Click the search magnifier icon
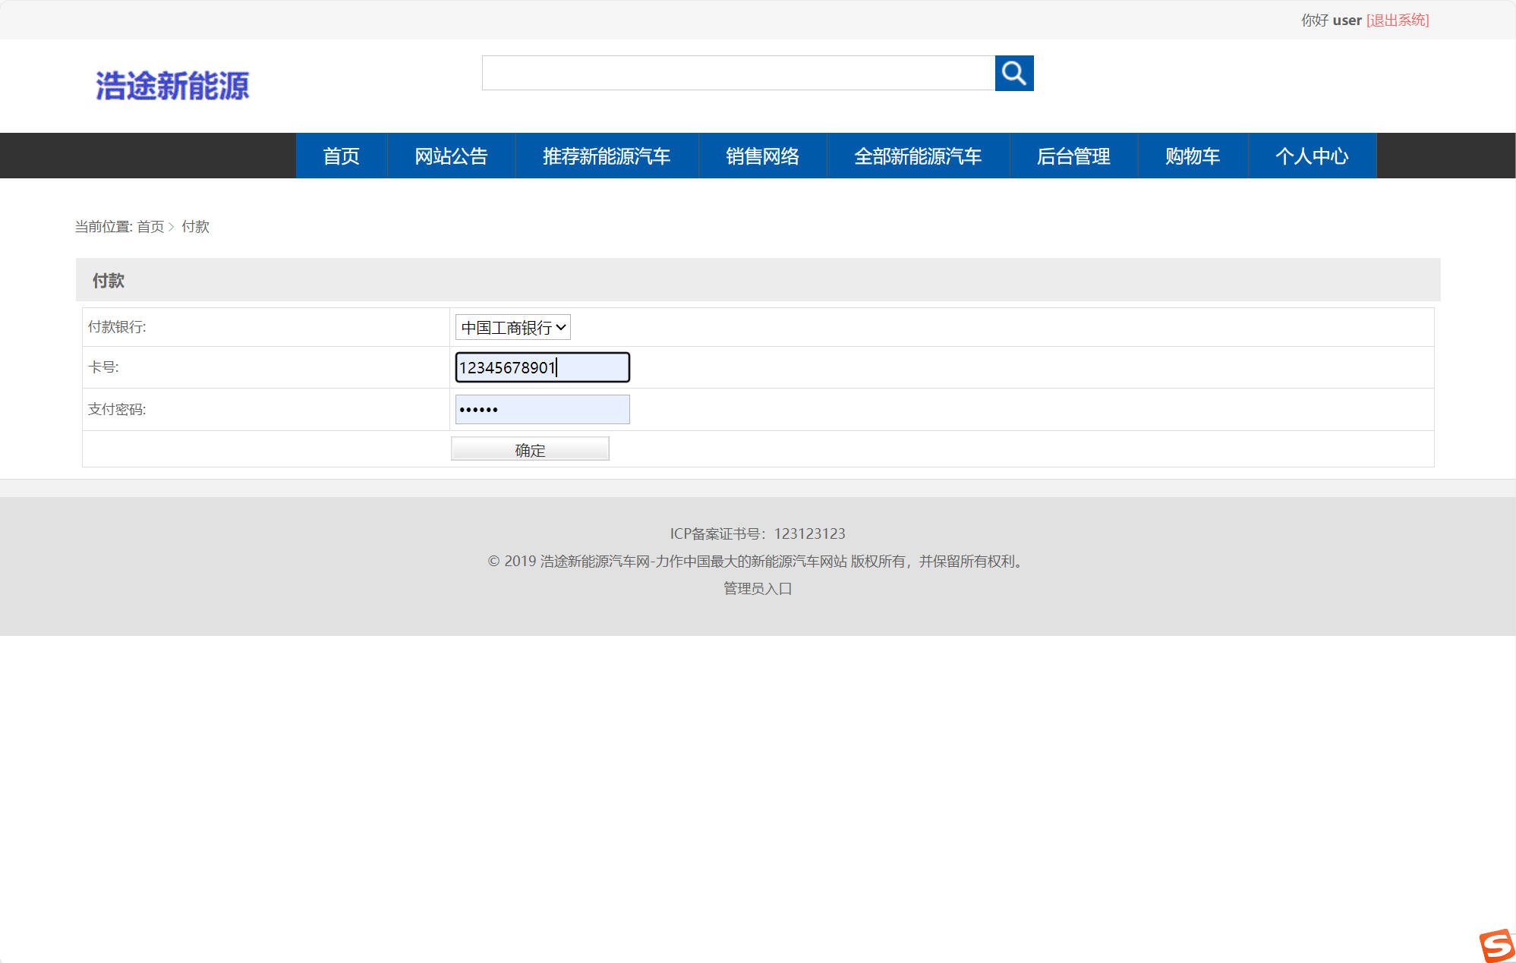Screen dimensions: 1516x963 (x=1014, y=73)
